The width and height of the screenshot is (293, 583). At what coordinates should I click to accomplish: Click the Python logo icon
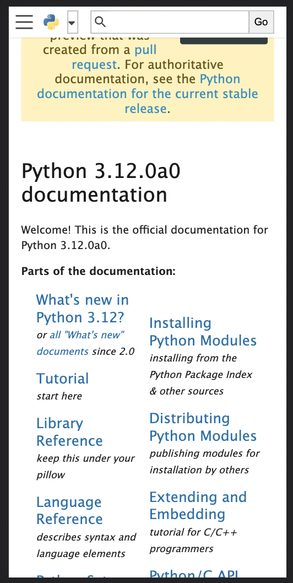(x=51, y=22)
